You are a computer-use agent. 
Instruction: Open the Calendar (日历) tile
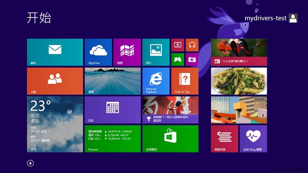[113, 110]
